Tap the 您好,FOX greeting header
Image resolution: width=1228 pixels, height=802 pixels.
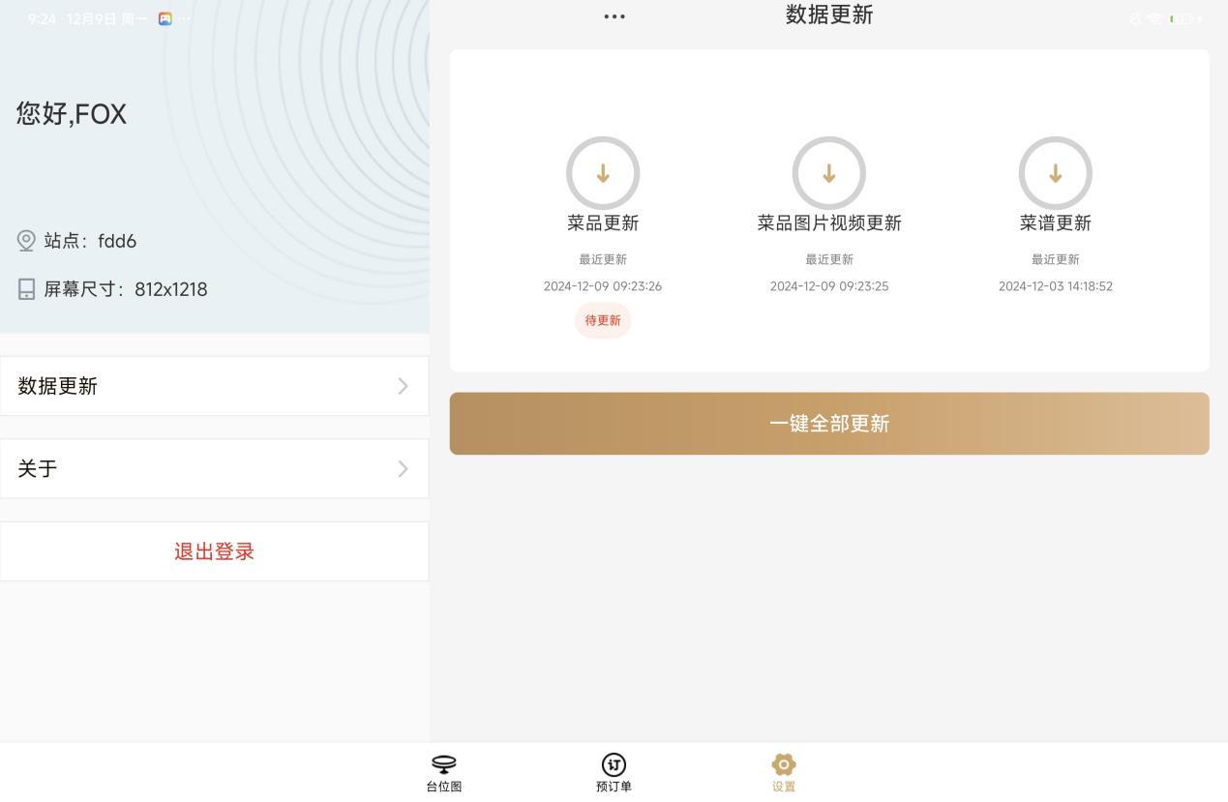[x=72, y=114]
